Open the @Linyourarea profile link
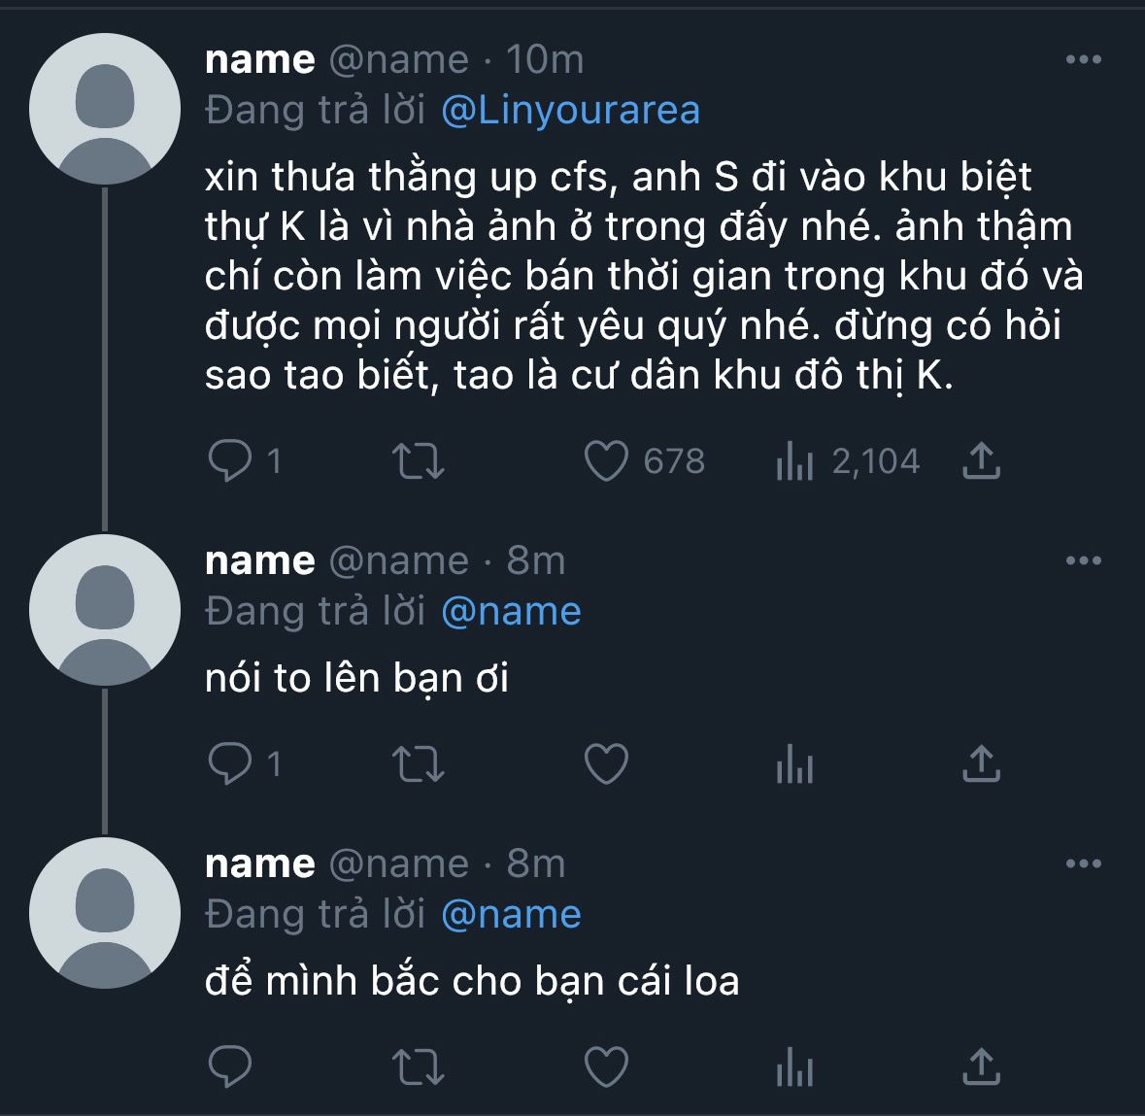This screenshot has width=1145, height=1116. click(x=570, y=110)
